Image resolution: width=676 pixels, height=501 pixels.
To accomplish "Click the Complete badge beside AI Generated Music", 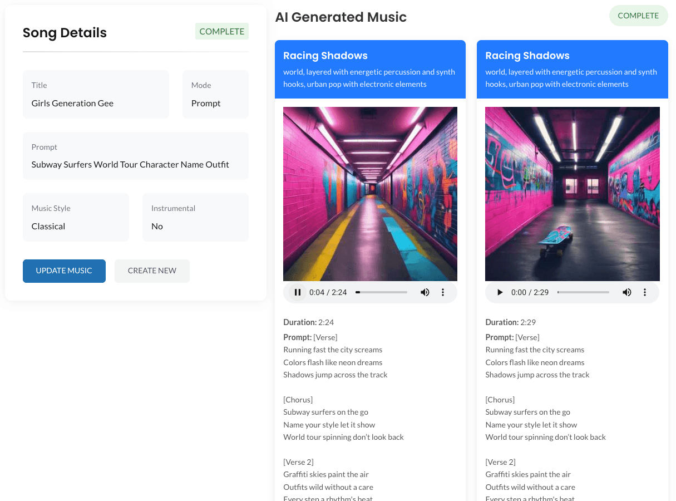I will point(638,16).
